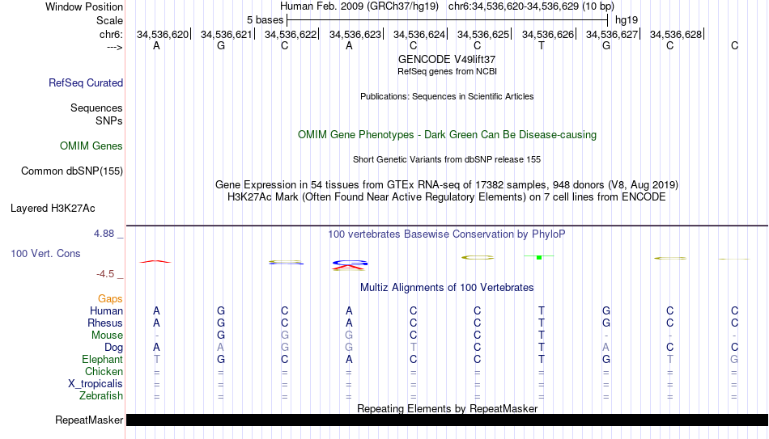Viewport: 769px width, 439px height.
Task: Click 'Repeating Elements by RepeatMasker' title
Action: coord(447,408)
